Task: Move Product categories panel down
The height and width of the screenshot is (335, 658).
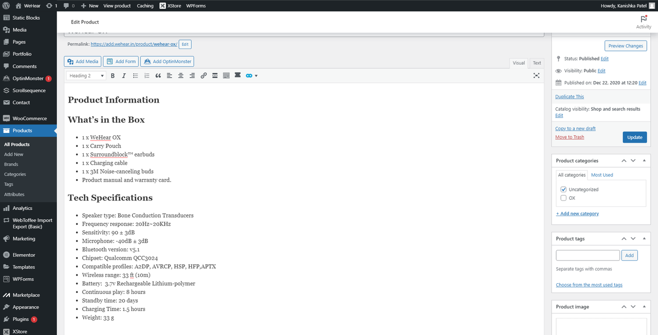Action: pos(633,161)
